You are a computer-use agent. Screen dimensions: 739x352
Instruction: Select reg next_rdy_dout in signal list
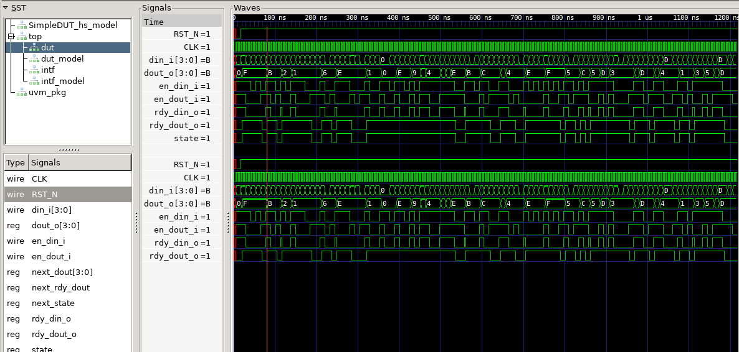coord(68,287)
